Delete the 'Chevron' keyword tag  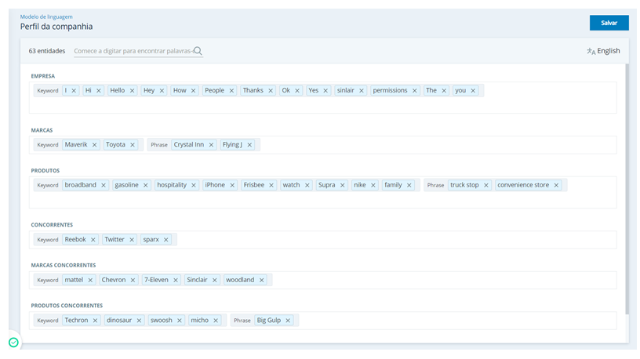[133, 281]
